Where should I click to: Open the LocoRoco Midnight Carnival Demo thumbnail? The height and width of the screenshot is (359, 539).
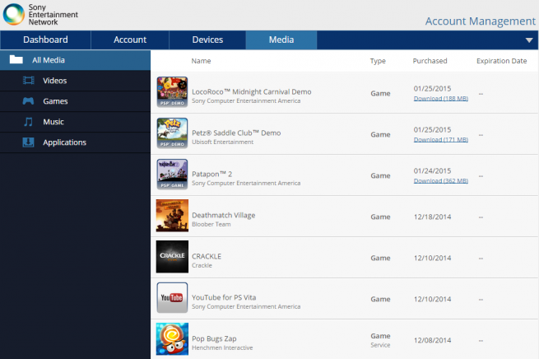172,92
